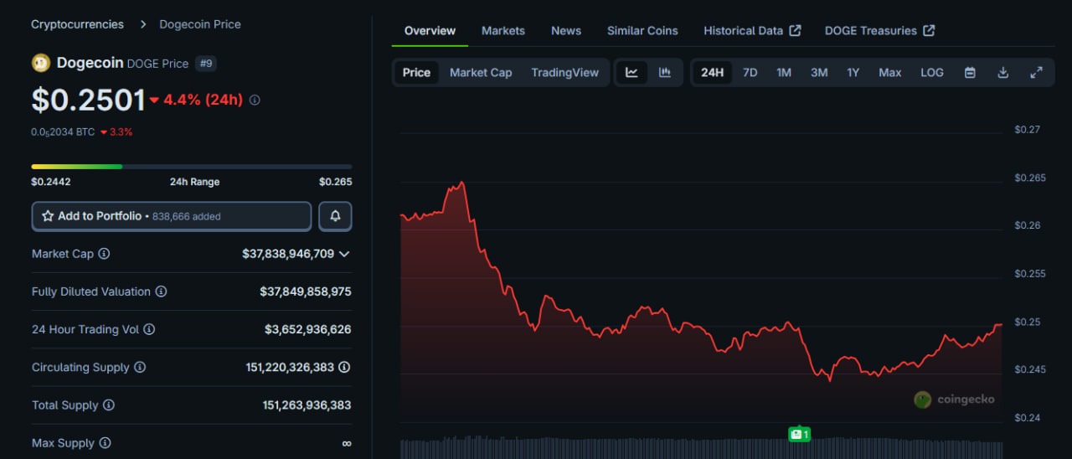Click Add to Portfolio button
The height and width of the screenshot is (459, 1072).
pos(172,216)
